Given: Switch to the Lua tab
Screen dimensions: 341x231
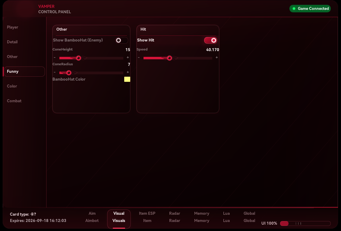Looking at the screenshot, I should [x=226, y=217].
